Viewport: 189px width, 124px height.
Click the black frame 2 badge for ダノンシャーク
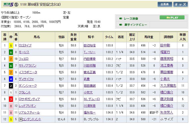(10, 85)
